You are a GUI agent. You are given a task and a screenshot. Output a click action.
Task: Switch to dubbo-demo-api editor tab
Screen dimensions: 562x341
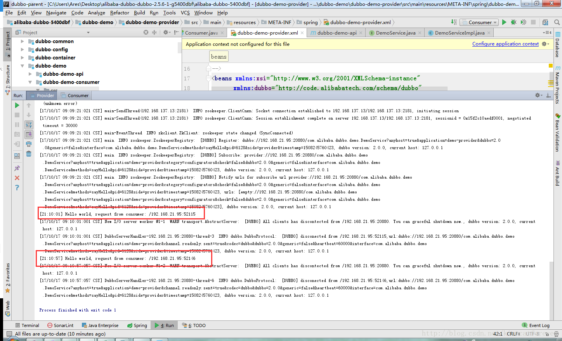[x=337, y=33]
